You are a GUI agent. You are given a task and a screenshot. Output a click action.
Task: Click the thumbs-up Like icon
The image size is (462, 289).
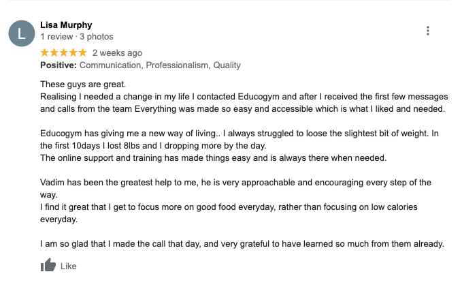click(48, 264)
